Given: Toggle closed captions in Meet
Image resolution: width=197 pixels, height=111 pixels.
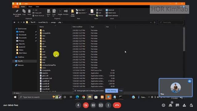Looking at the screenshot, I should (93, 105).
